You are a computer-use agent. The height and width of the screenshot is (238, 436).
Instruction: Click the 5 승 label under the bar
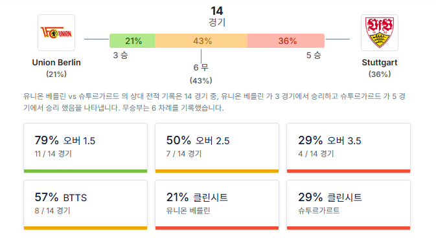click(314, 55)
